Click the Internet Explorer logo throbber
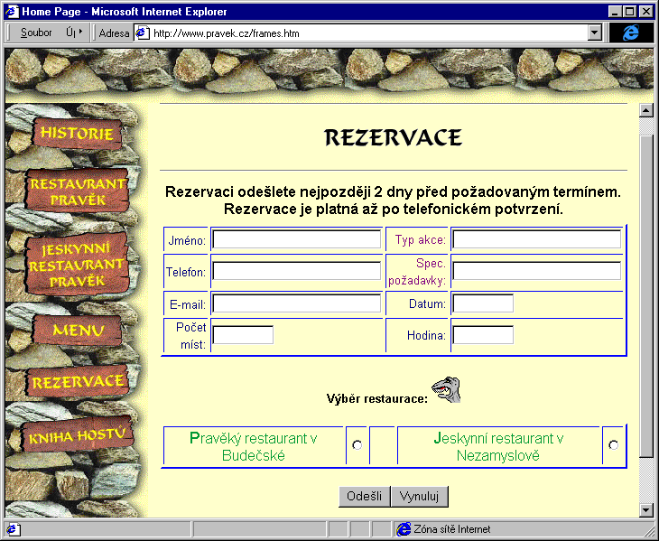 click(x=630, y=33)
